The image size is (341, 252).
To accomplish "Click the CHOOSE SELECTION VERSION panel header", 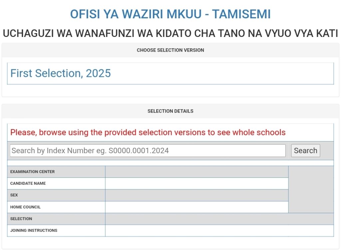I will coord(170,50).
